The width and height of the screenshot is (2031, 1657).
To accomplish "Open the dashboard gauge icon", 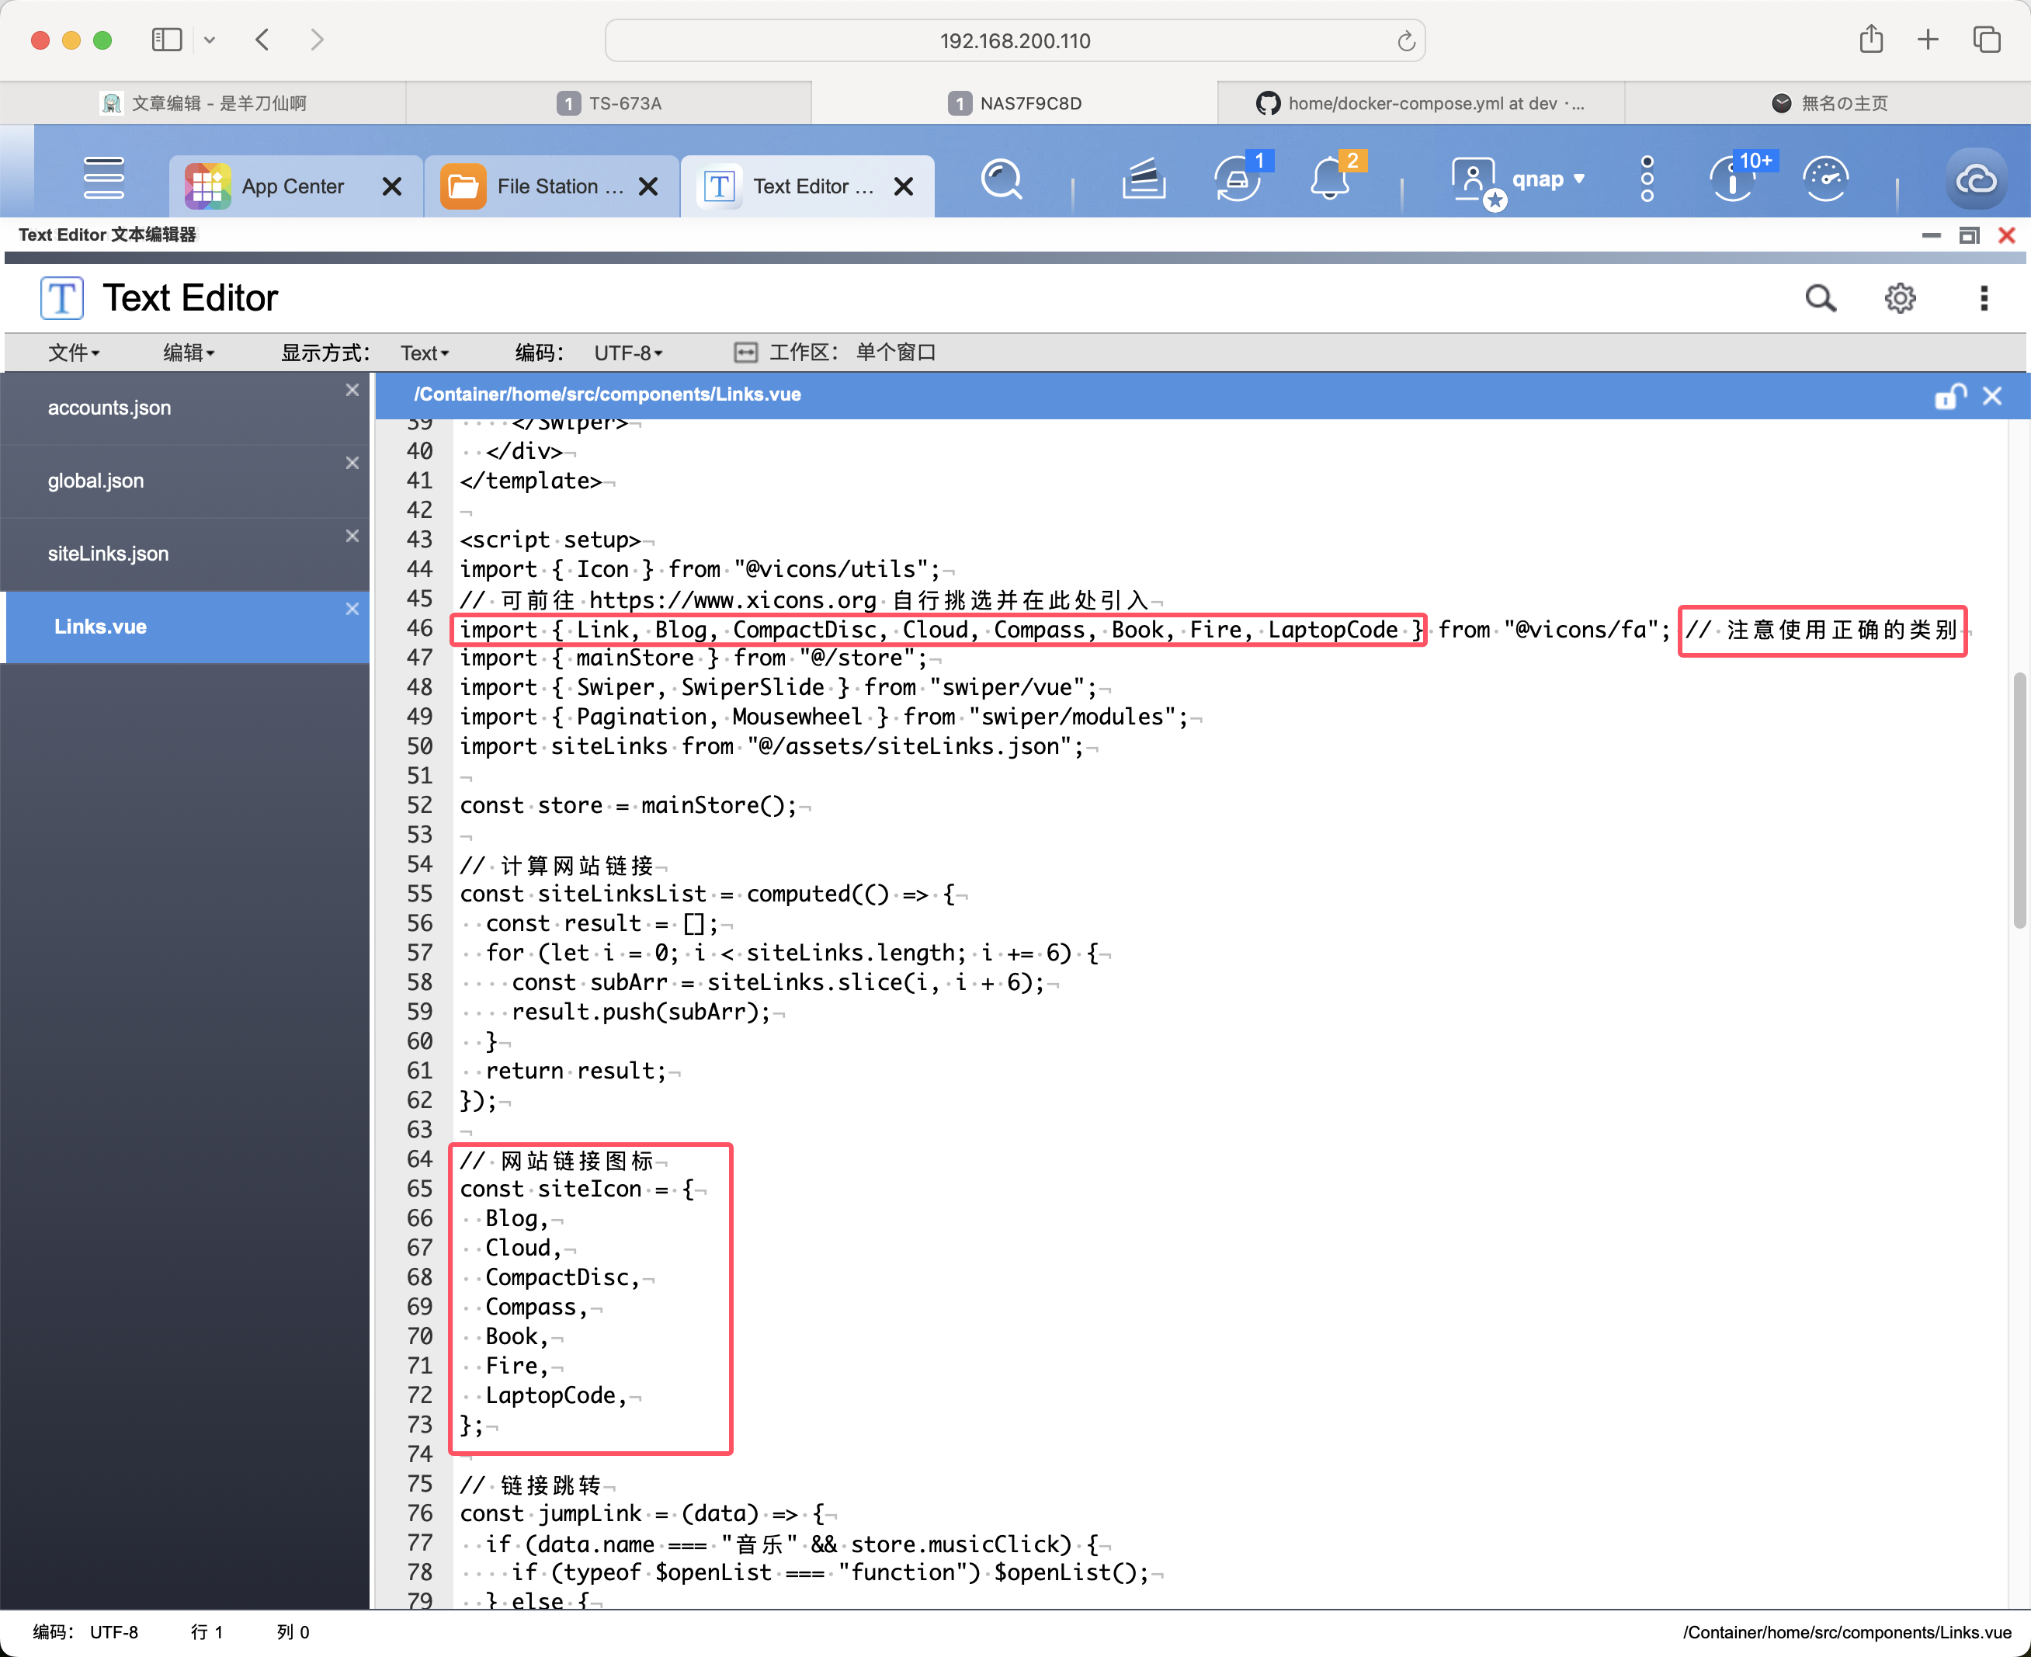I will click(x=1826, y=179).
